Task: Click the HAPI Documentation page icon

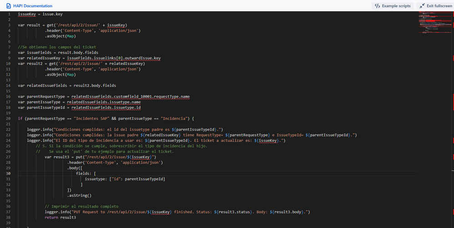Action: point(8,6)
